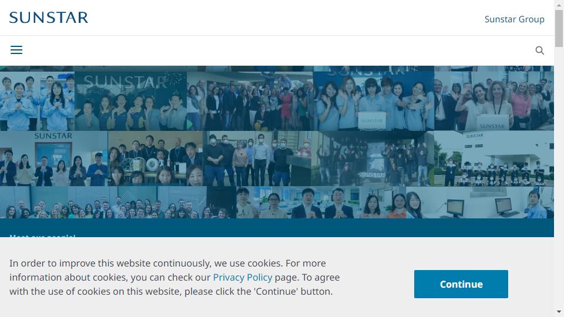Open photo of staff in light blue jackets
This screenshot has height=317, width=564.
pyautogui.click(x=37, y=101)
